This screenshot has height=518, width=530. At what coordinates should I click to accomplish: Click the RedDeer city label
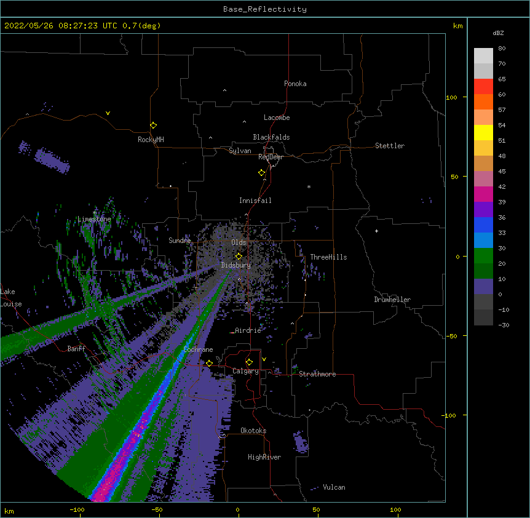(x=271, y=157)
